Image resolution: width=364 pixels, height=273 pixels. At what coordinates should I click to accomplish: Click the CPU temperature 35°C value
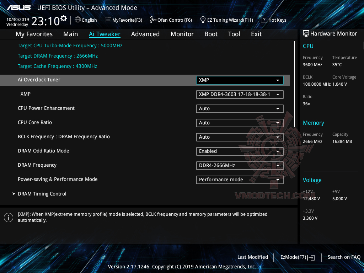coord(337,65)
